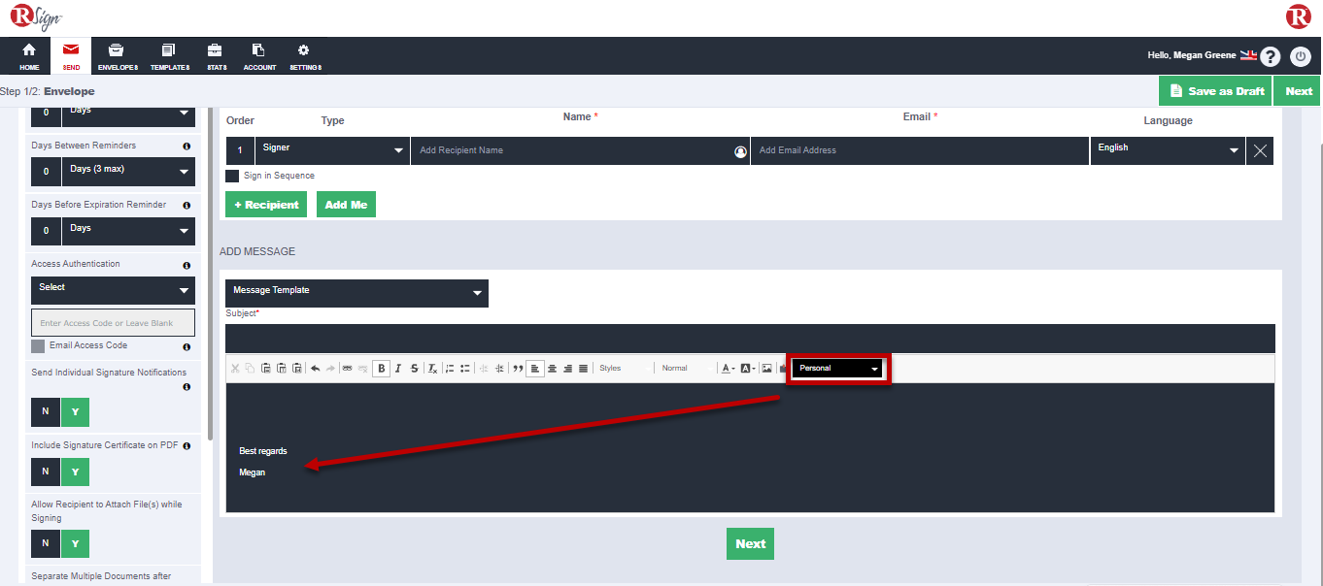Click Next button below message editor
This screenshot has width=1323, height=586.
coord(750,544)
